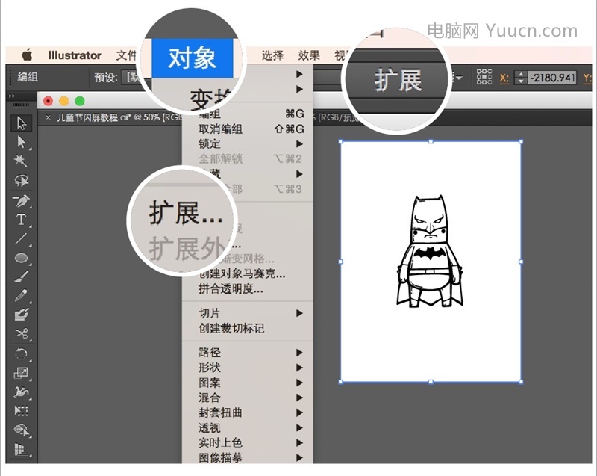Pick the Lasso tool

(22, 180)
